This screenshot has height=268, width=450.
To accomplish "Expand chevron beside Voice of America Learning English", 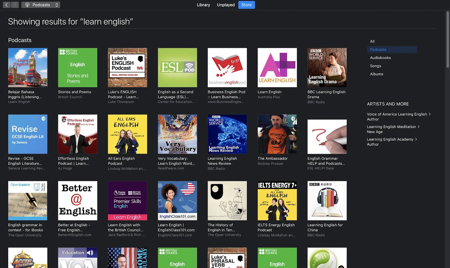I will [x=429, y=114].
